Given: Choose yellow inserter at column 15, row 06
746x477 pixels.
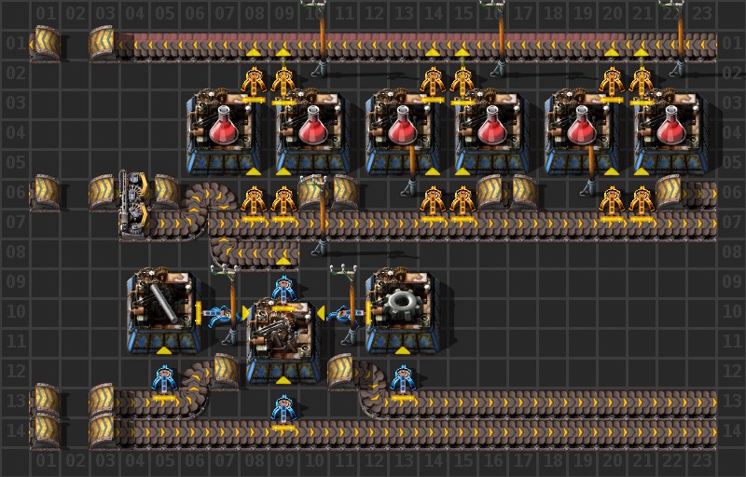Looking at the screenshot, I should point(463,203).
